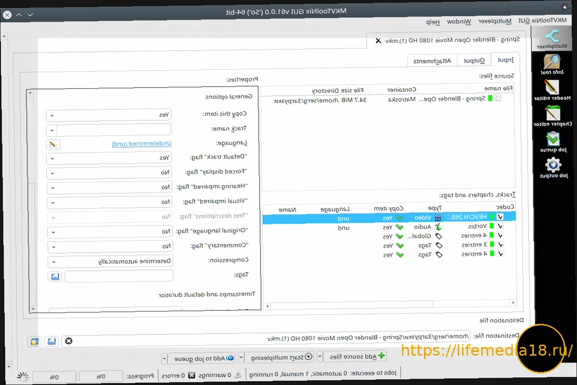Open the Compression dropdown
The width and height of the screenshot is (577, 385).
click(110, 262)
